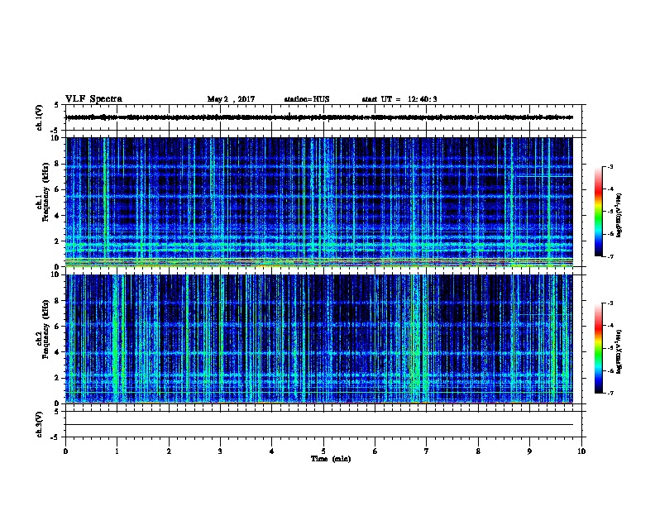
Task: Click the ch.2 log(PSD) color bar
Action: pyautogui.click(x=599, y=348)
